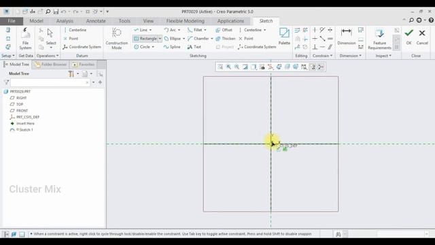Click Zoom In on graphics toolbar
Screen dimensions: 435x245
[x=228, y=67]
